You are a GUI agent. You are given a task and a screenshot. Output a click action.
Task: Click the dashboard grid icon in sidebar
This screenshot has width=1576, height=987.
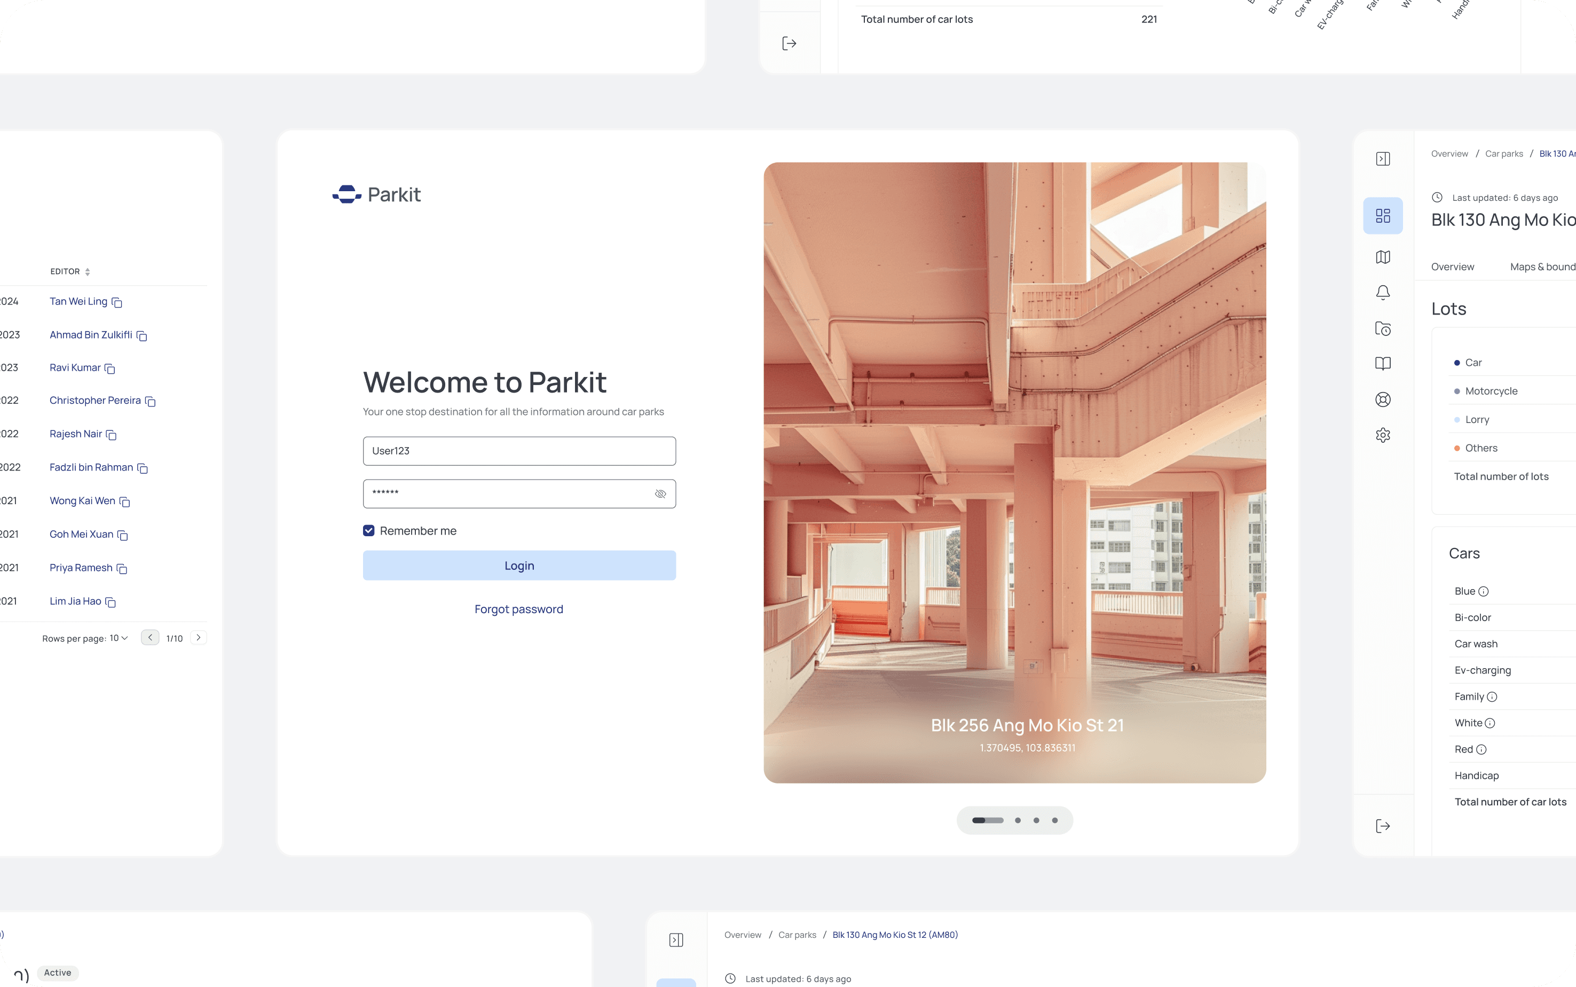pyautogui.click(x=1382, y=215)
